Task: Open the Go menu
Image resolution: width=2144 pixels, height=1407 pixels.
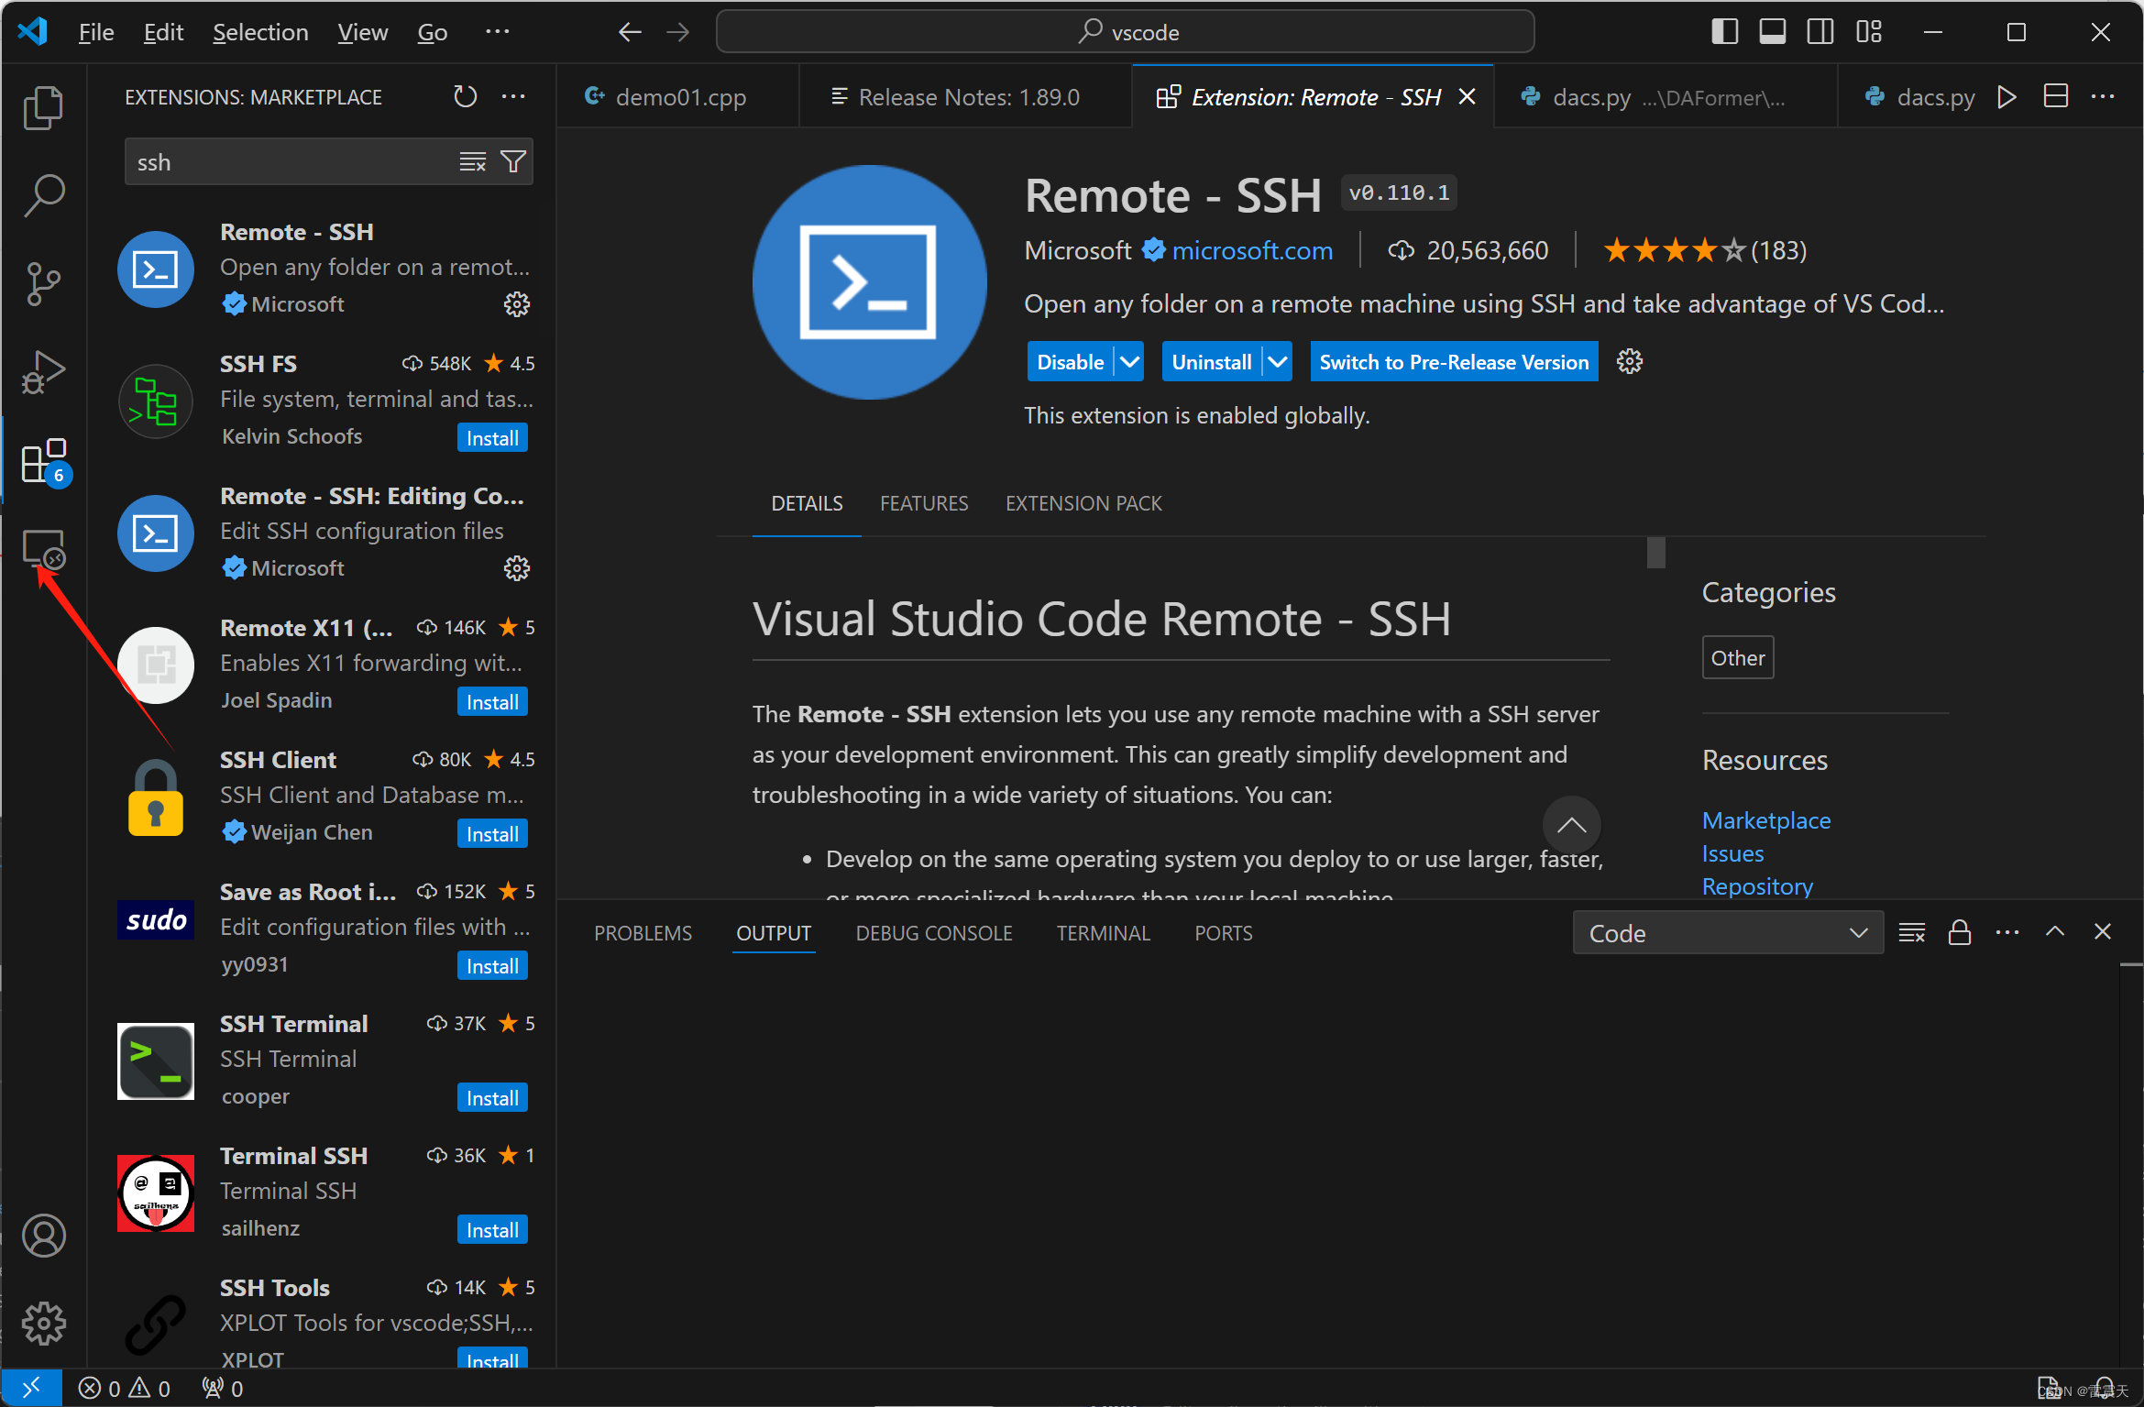Action: pyautogui.click(x=432, y=32)
